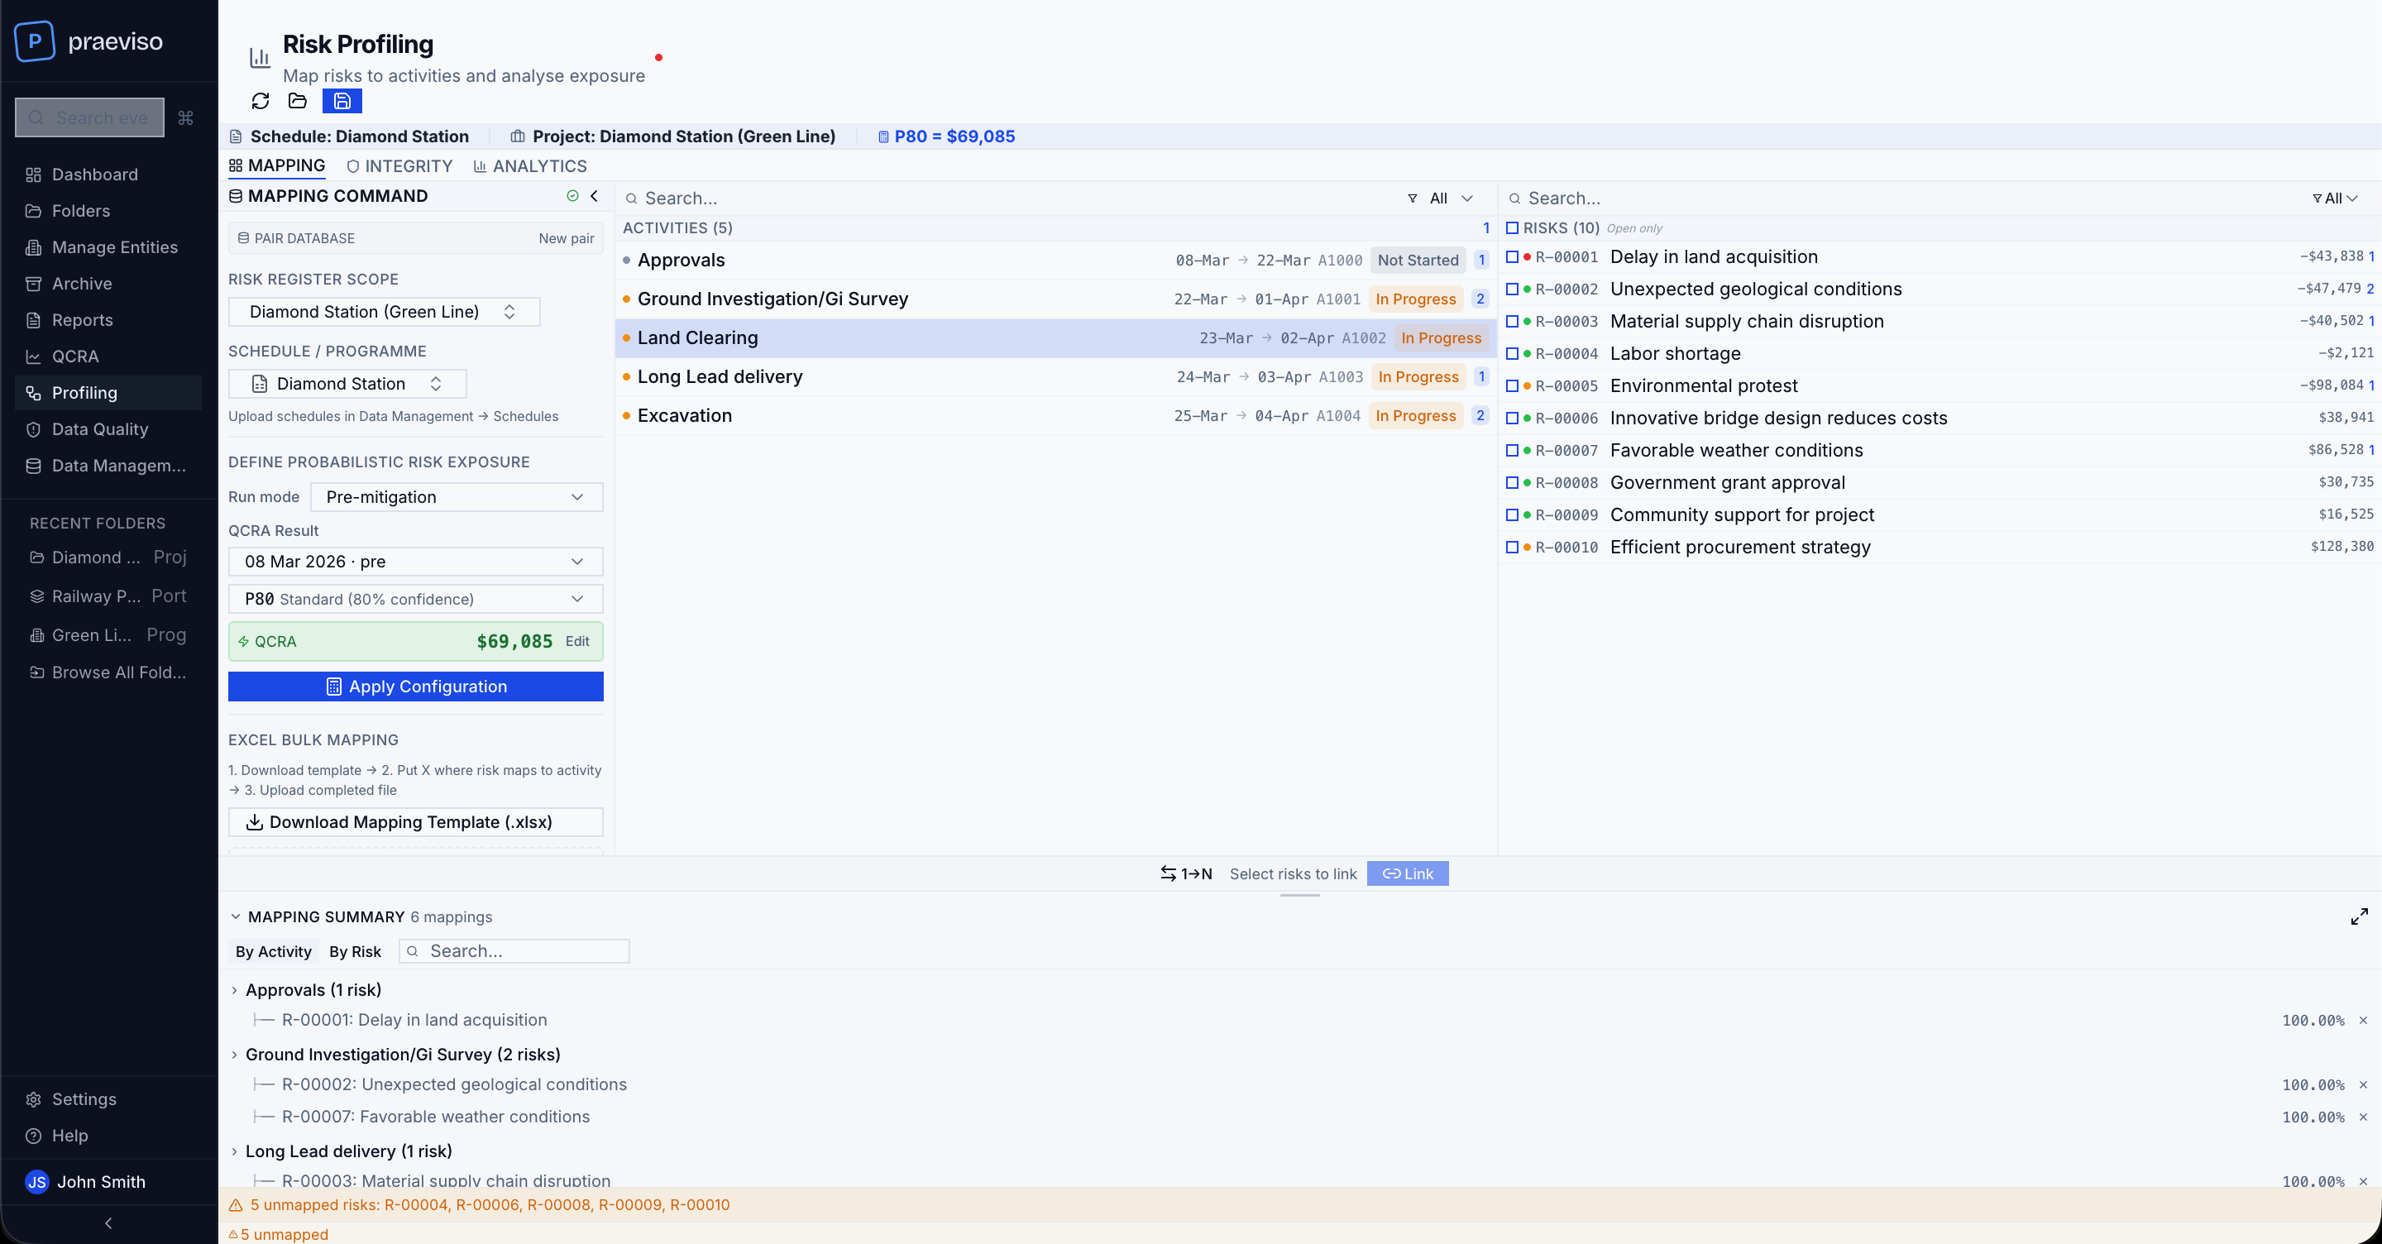Viewport: 2382px width, 1244px height.
Task: Click the blue save configuration icon
Action: tap(342, 102)
